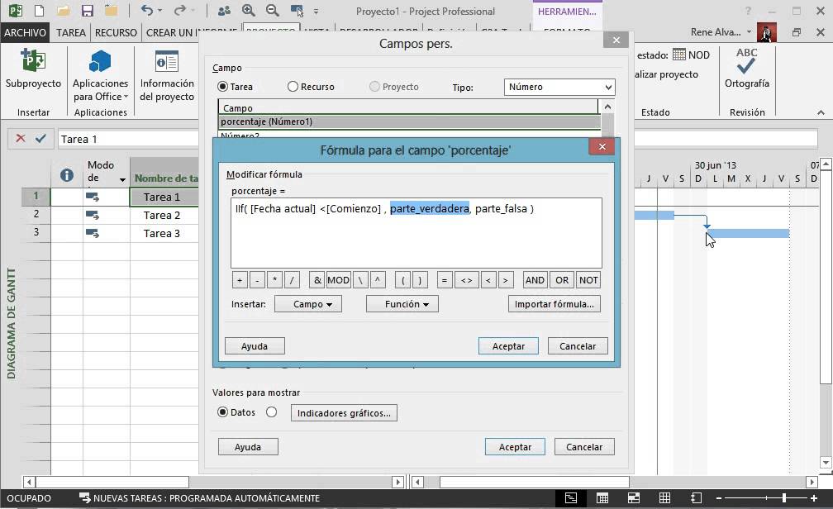Viewport: 833px width, 509px height.
Task: Insert a Subproyecto via ribbon icon
Action: click(x=33, y=68)
